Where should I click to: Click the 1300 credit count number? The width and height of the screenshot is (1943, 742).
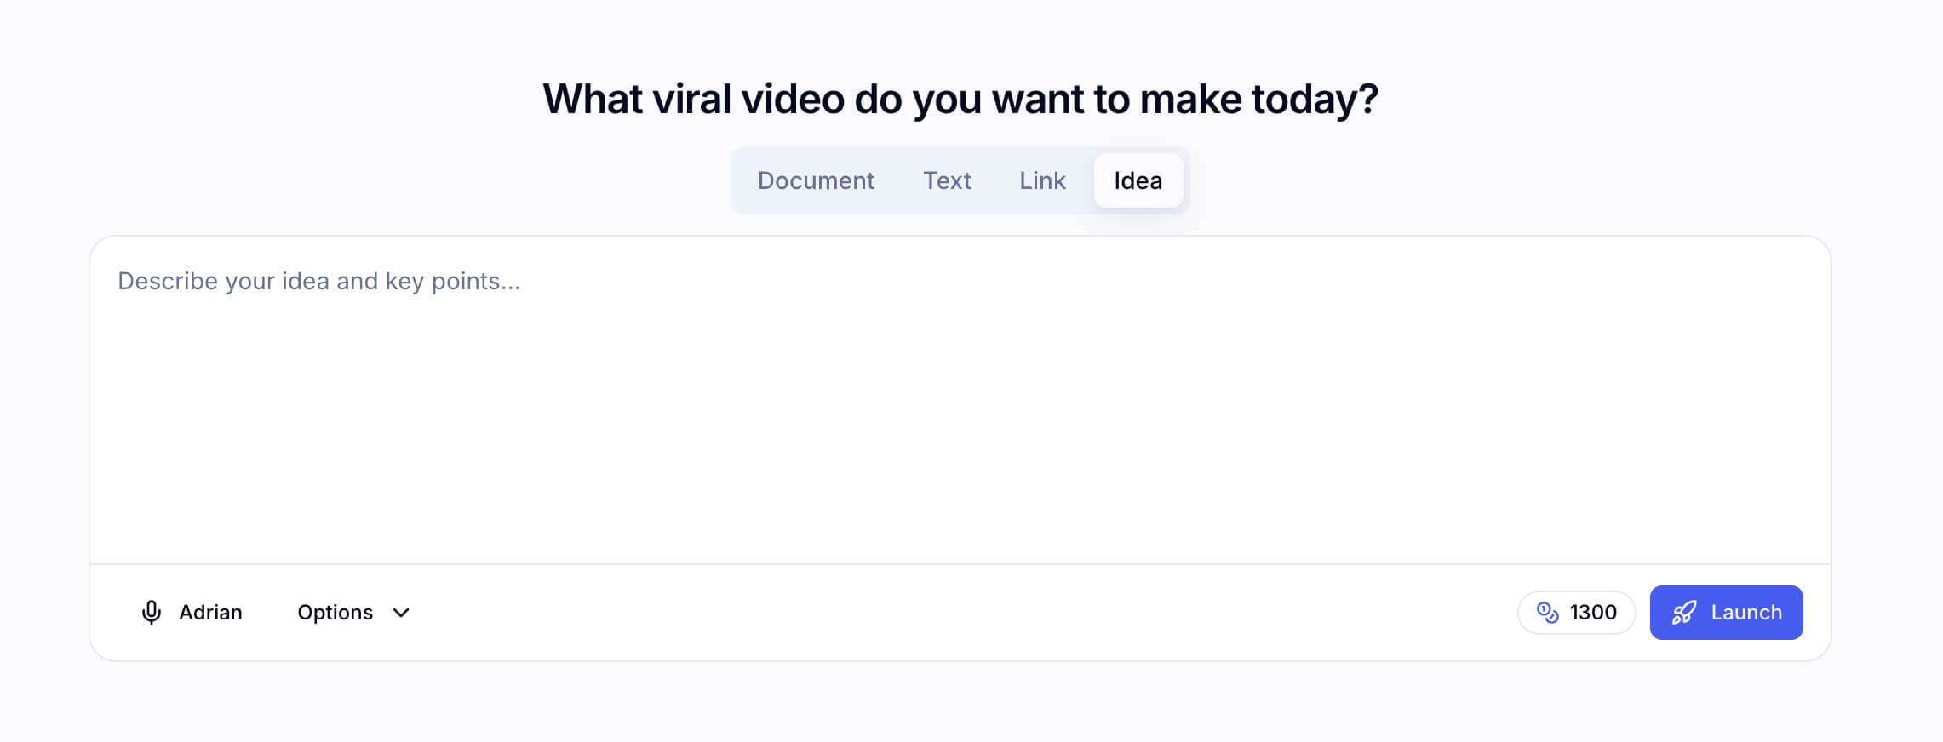(1593, 613)
